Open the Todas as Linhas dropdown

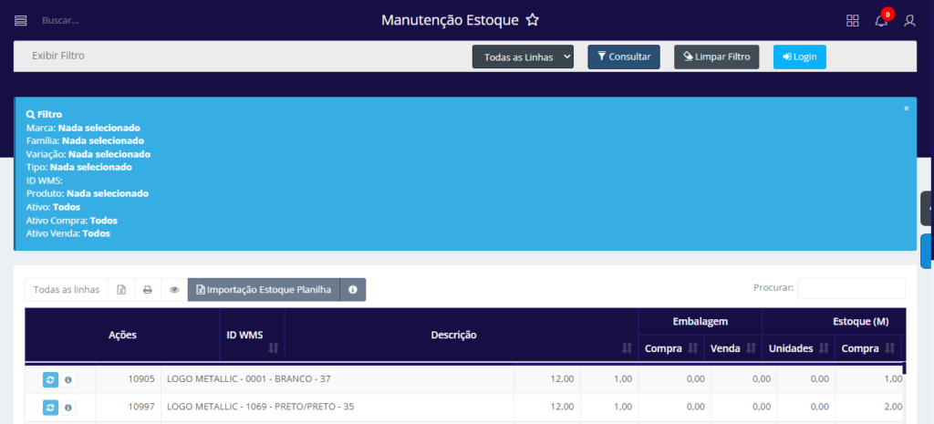(523, 57)
